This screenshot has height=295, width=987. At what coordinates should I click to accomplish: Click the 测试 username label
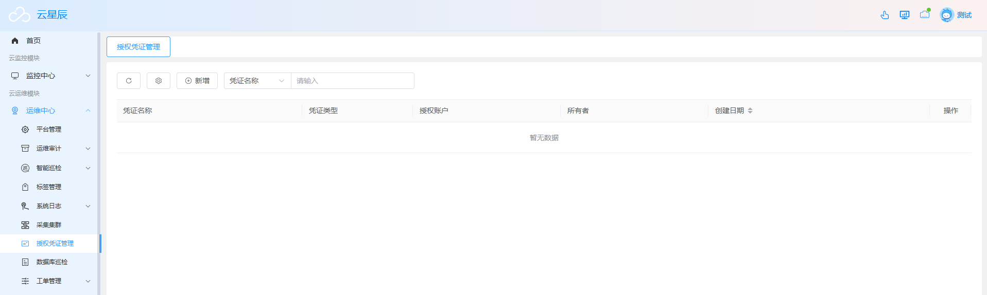pyautogui.click(x=964, y=15)
